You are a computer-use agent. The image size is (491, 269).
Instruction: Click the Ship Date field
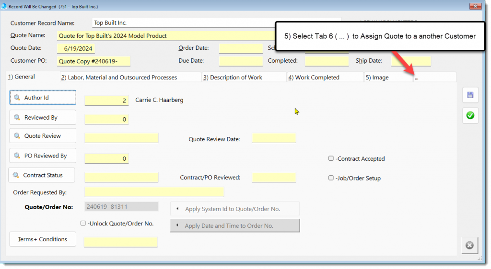pyautogui.click(x=411, y=61)
